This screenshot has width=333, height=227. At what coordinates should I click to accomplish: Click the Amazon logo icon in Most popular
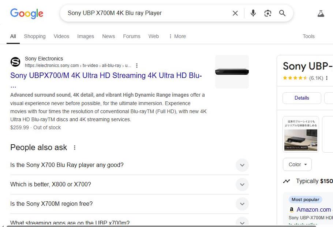pos(292,209)
